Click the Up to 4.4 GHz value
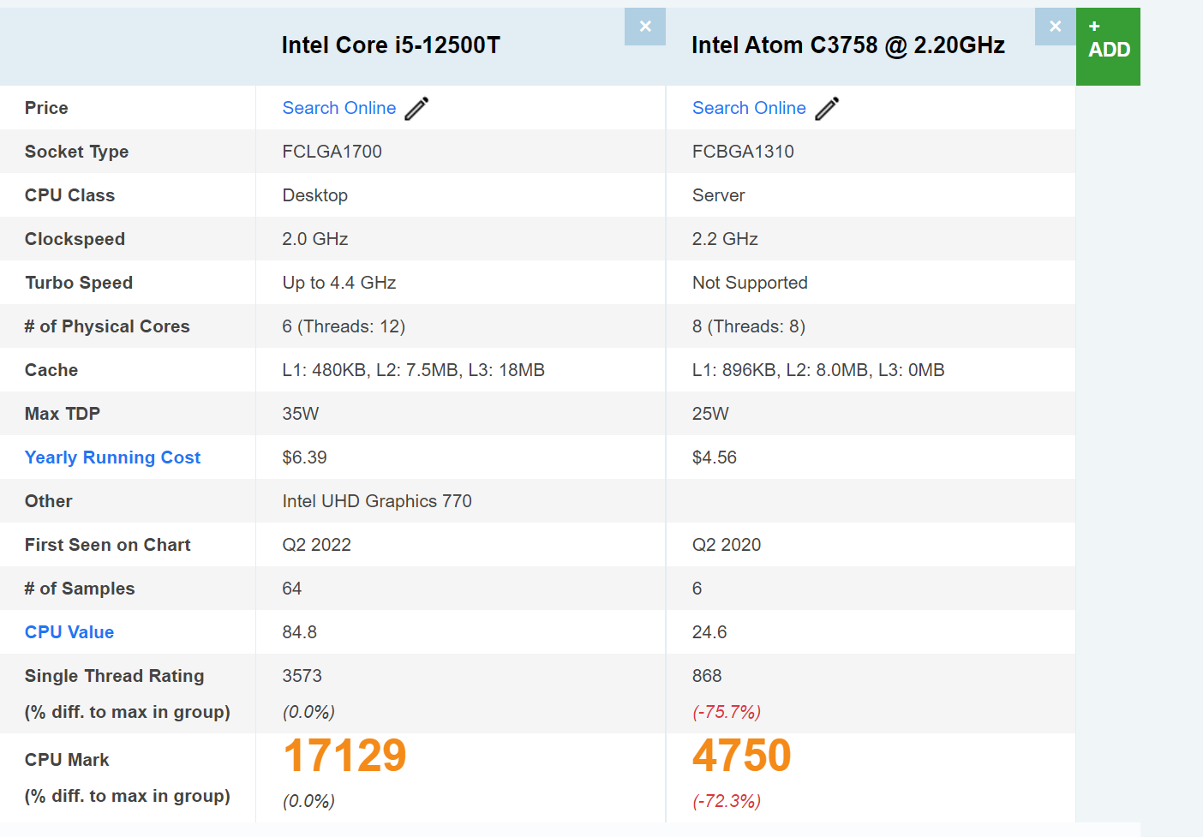 pos(339,283)
